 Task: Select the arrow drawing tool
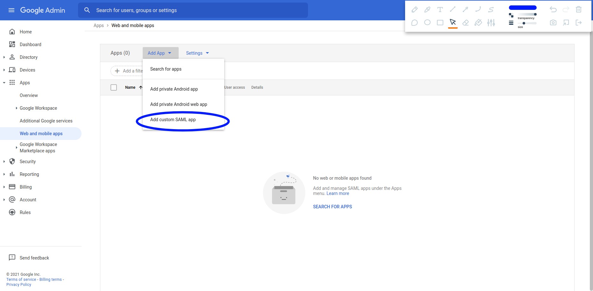pos(465,10)
